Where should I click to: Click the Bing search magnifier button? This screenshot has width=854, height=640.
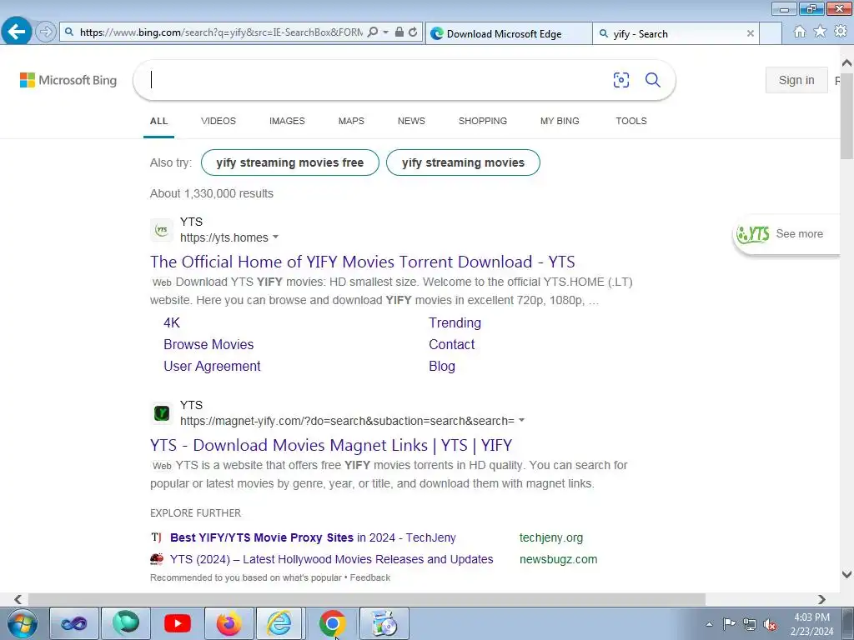pyautogui.click(x=652, y=80)
